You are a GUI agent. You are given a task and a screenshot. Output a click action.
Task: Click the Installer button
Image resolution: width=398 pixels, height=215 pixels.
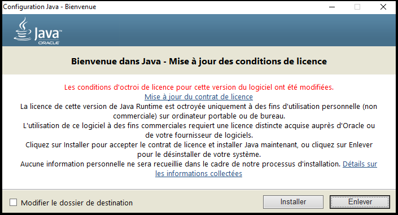[293, 202]
